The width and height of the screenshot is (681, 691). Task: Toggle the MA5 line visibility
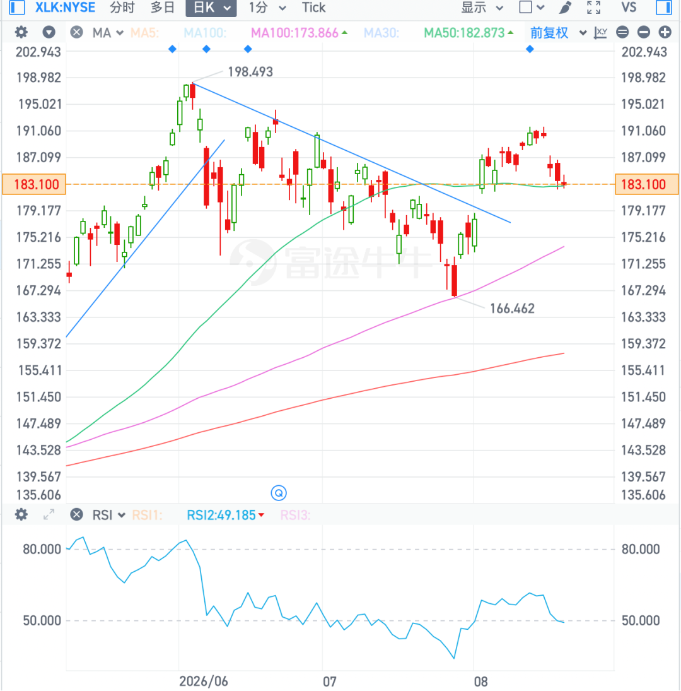click(x=145, y=33)
